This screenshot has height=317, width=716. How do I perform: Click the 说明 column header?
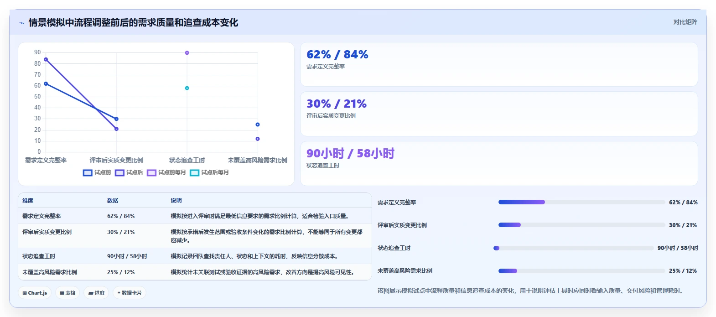click(176, 201)
